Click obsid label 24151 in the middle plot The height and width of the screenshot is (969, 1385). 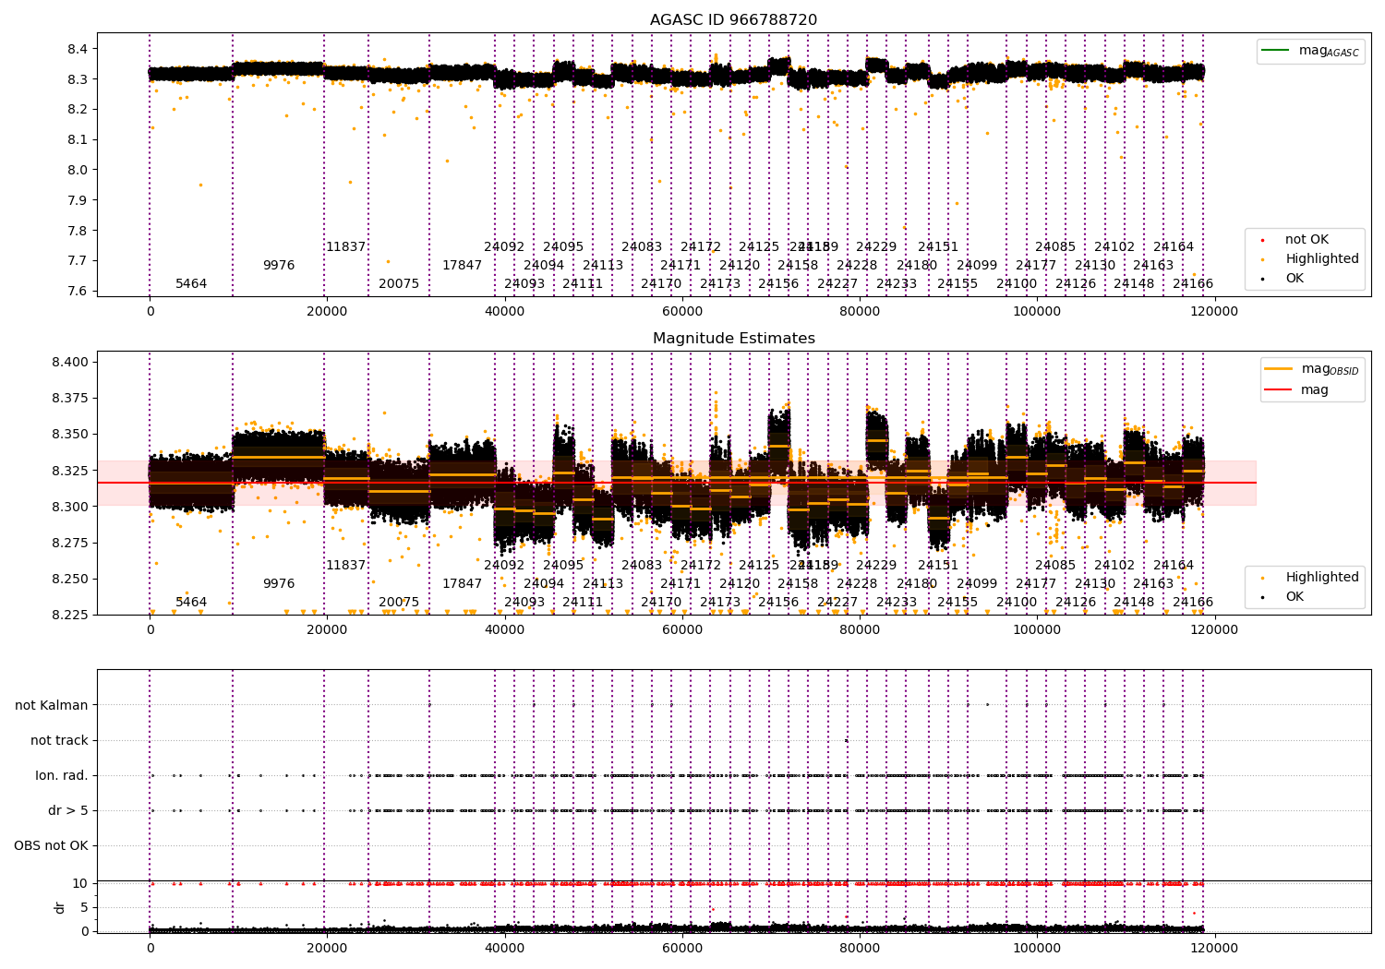point(938,565)
